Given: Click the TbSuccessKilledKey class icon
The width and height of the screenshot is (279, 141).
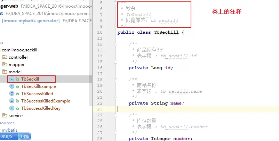Looking at the screenshot, I should click(x=12, y=108).
